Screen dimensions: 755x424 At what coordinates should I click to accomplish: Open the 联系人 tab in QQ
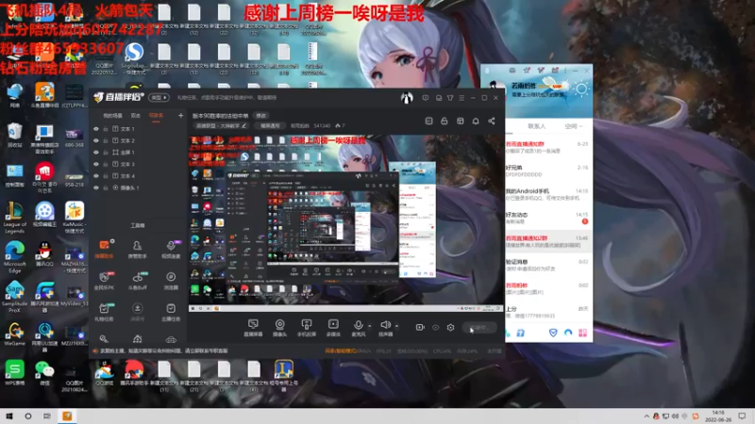click(537, 126)
